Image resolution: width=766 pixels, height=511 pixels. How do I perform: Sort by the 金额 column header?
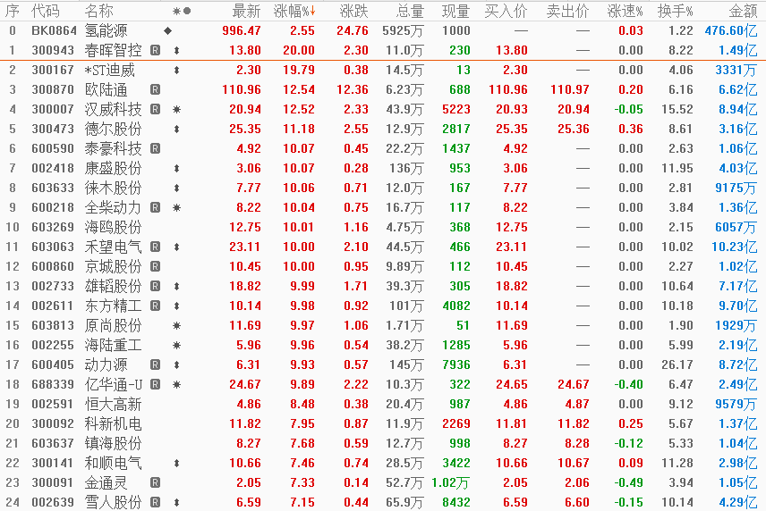743,11
